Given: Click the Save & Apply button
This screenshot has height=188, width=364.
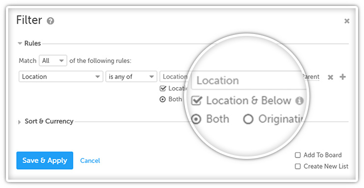Looking at the screenshot, I should pos(45,160).
